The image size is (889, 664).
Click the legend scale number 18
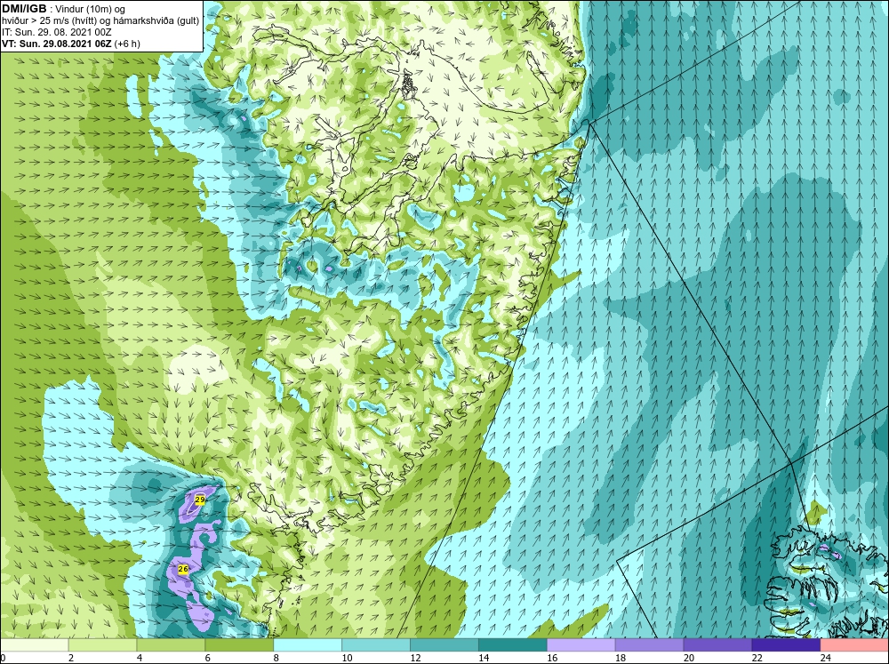click(621, 658)
